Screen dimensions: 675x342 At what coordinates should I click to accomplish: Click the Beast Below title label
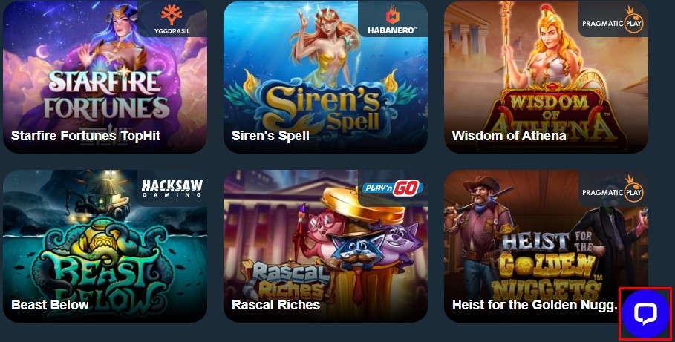[50, 305]
